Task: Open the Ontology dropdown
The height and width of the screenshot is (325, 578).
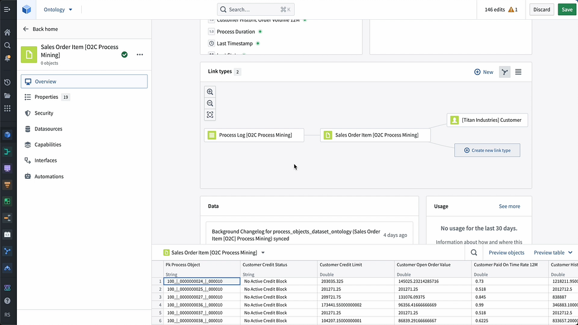Action: (58, 10)
